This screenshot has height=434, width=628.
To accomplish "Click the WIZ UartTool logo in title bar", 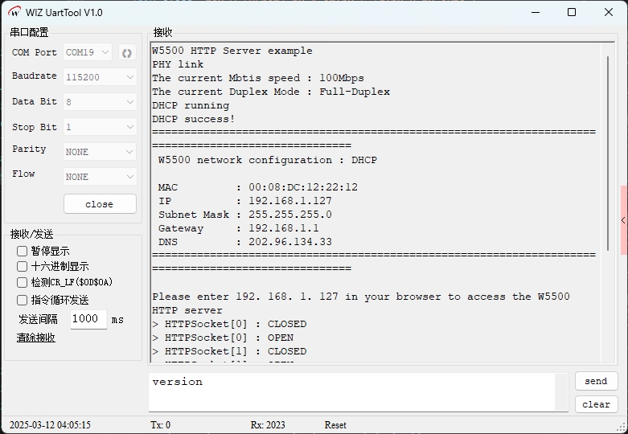I will pyautogui.click(x=14, y=12).
